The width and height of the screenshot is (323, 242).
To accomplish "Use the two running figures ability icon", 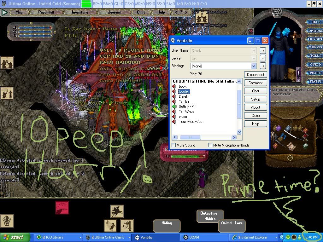I will click(110, 226).
